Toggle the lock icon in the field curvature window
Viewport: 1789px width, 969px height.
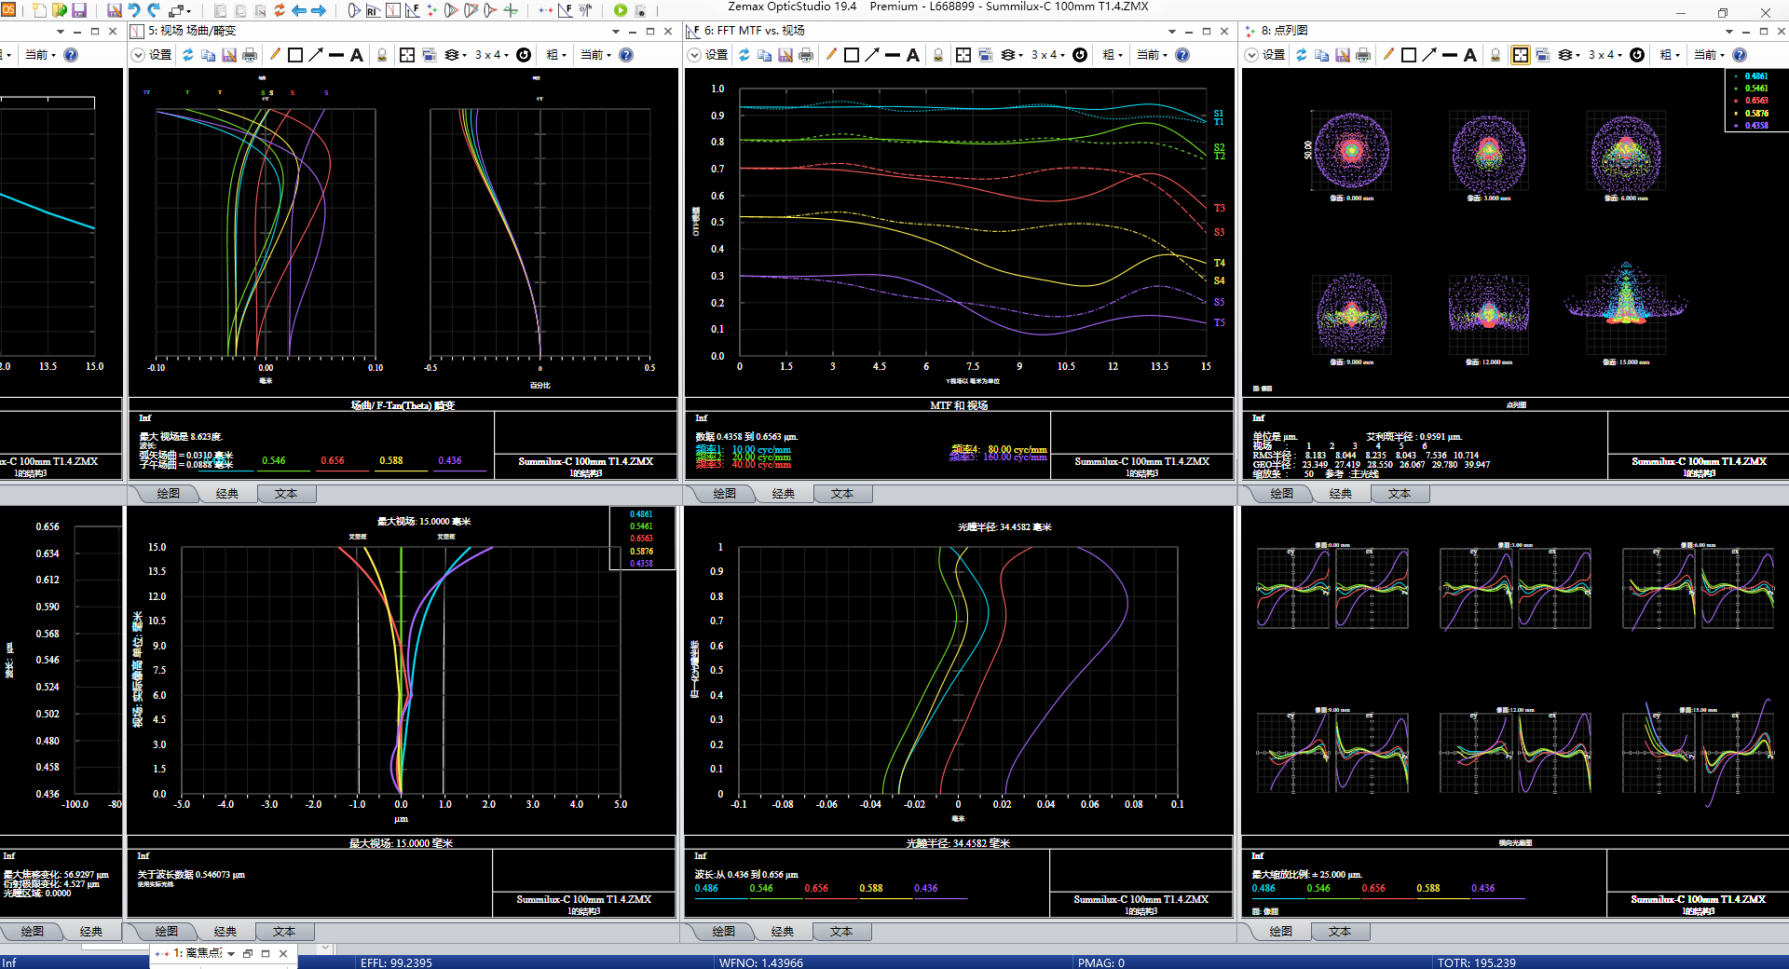click(382, 55)
